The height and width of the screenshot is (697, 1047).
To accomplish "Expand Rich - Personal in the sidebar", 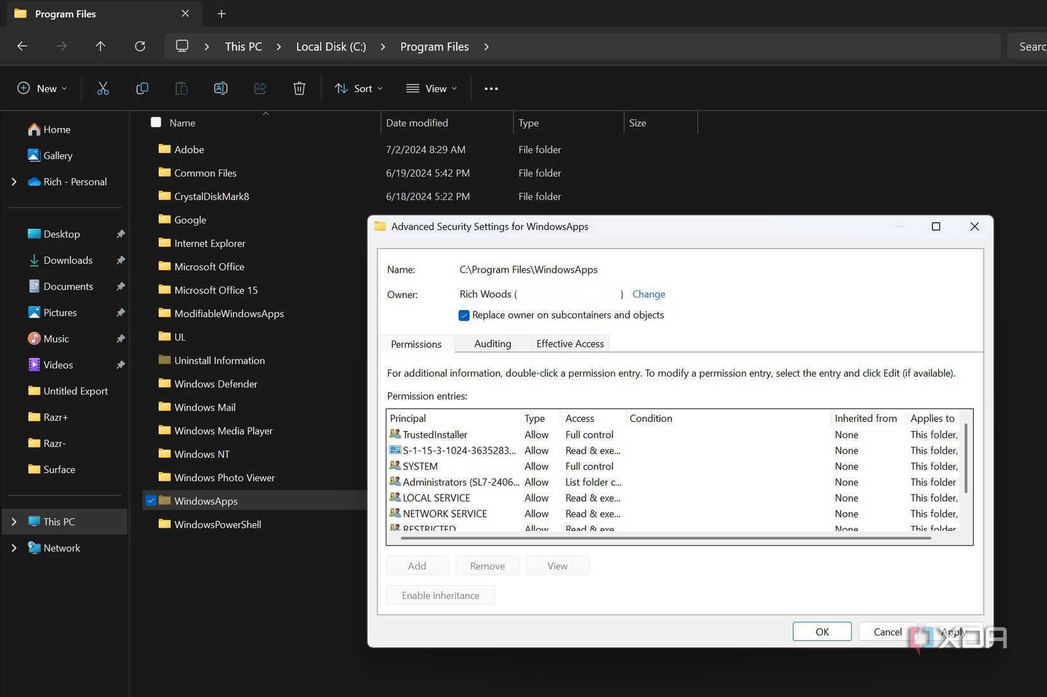I will click(14, 181).
